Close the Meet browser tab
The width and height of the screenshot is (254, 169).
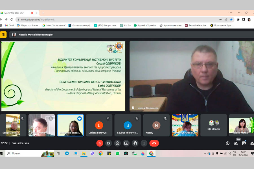(36, 13)
